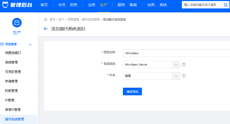This screenshot has height=124, width=230.
Task: Click the 生产 bag icon in sidebar
Action: [x=17, y=23]
